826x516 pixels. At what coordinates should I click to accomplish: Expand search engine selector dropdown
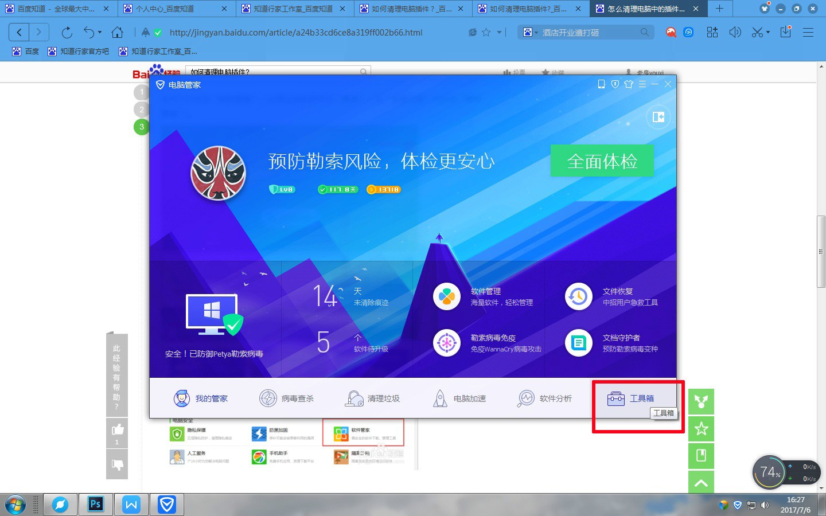(x=536, y=33)
